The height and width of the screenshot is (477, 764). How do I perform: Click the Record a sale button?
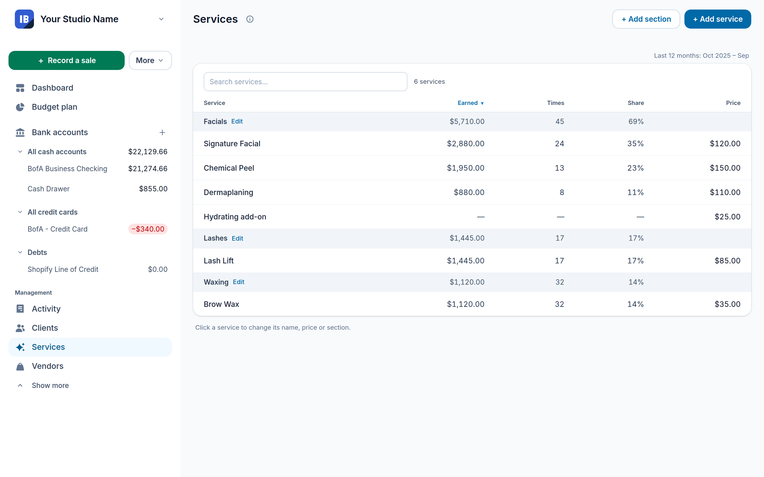[x=67, y=60]
